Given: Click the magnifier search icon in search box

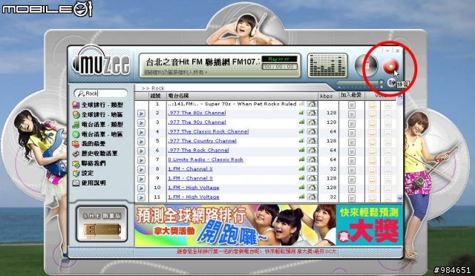Looking at the screenshot, I should (x=81, y=93).
